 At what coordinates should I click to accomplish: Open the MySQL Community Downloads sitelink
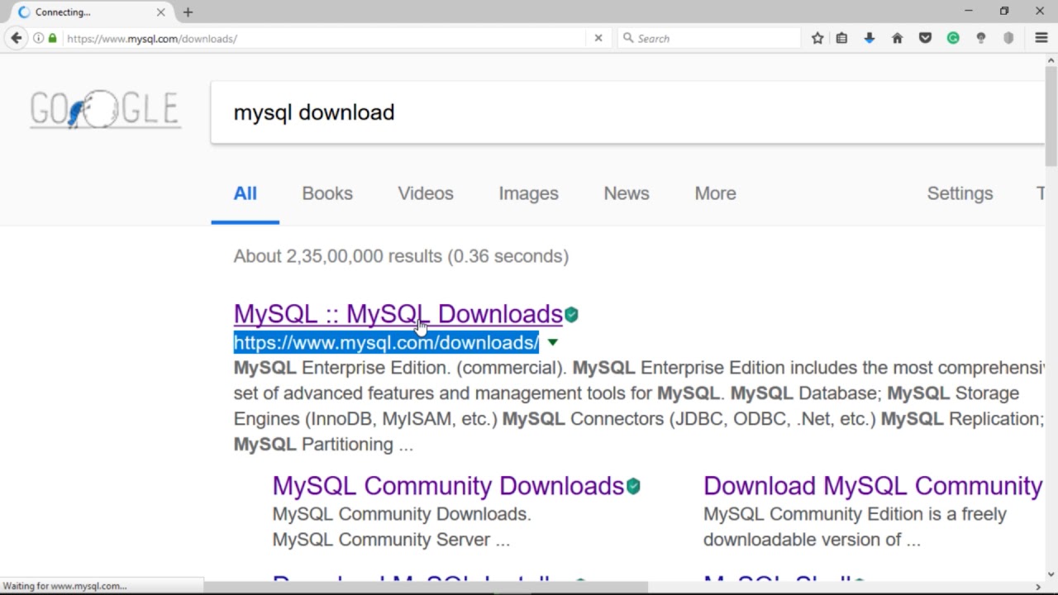(x=448, y=486)
